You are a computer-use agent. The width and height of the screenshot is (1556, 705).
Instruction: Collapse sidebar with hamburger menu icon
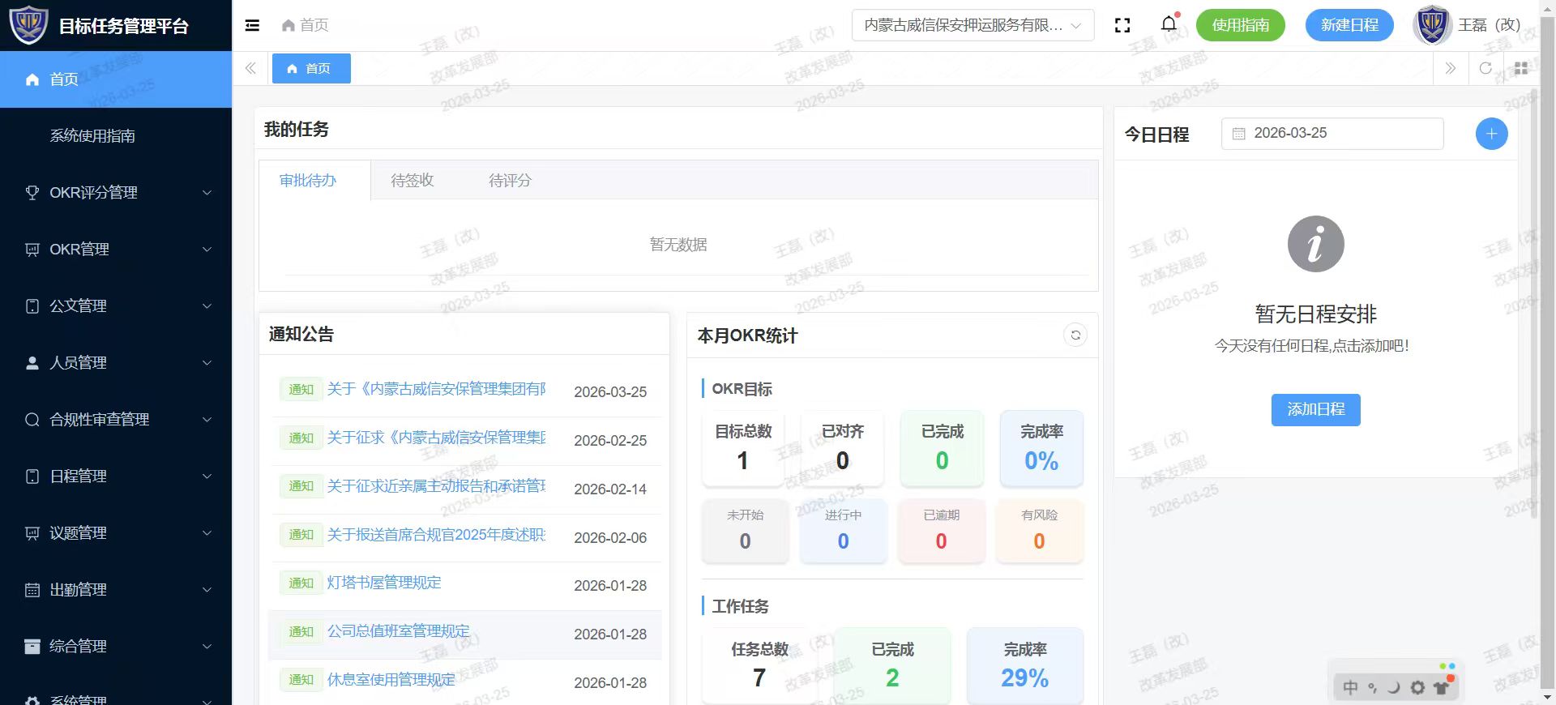coord(252,25)
